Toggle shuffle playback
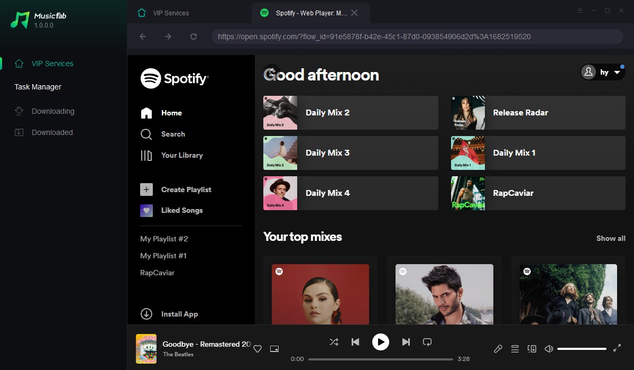Image resolution: width=634 pixels, height=370 pixels. (334, 342)
